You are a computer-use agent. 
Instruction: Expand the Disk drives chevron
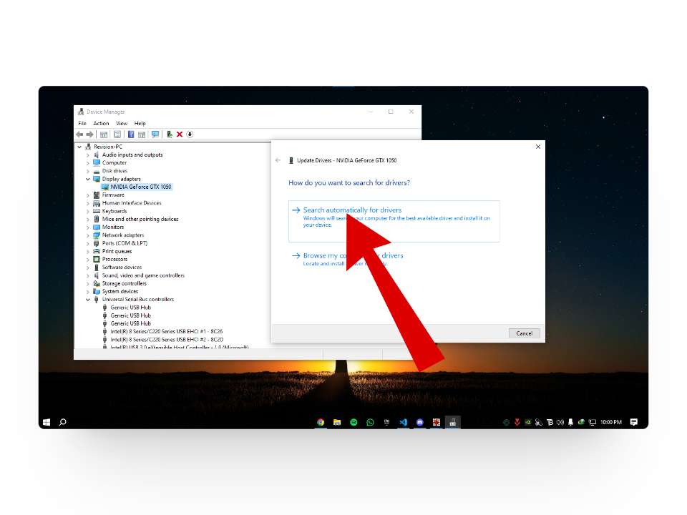87,171
